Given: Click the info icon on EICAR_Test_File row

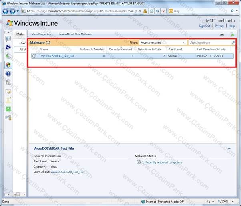Looking at the screenshot, I should point(34,56).
